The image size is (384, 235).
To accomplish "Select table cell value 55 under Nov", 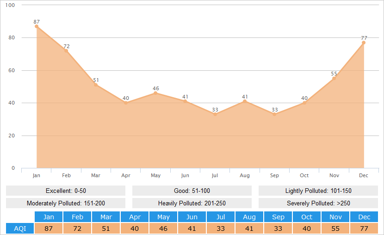I will pyautogui.click(x=335, y=229).
